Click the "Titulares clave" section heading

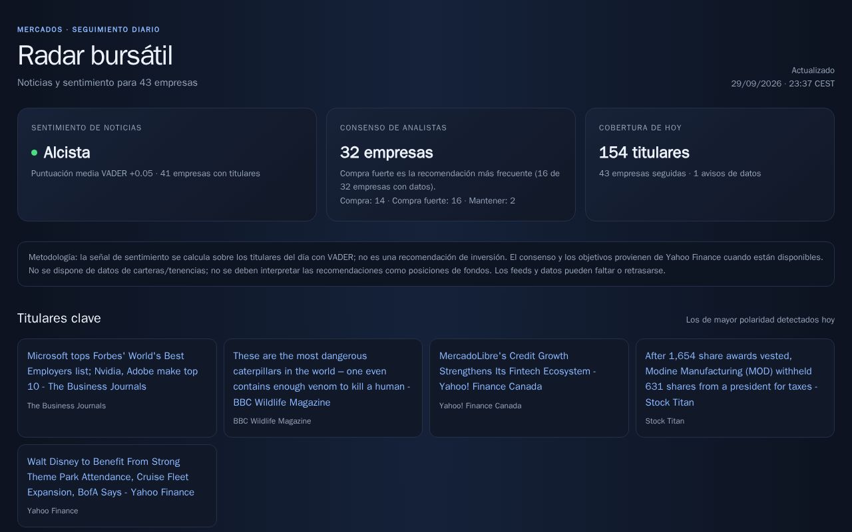tap(59, 319)
